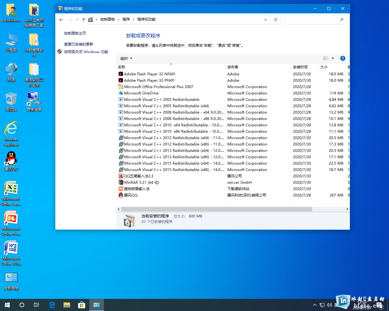Open the 控制面板主页 link
This screenshot has height=311, width=389.
click(75, 33)
